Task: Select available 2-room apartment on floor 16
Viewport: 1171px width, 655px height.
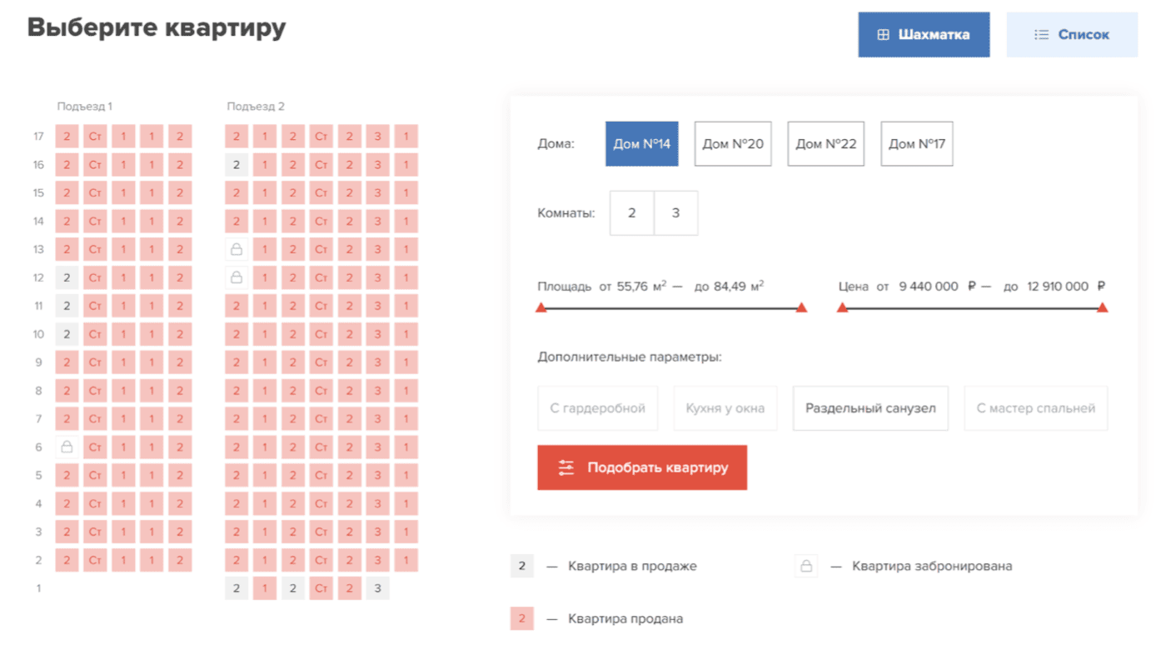Action: pyautogui.click(x=237, y=165)
